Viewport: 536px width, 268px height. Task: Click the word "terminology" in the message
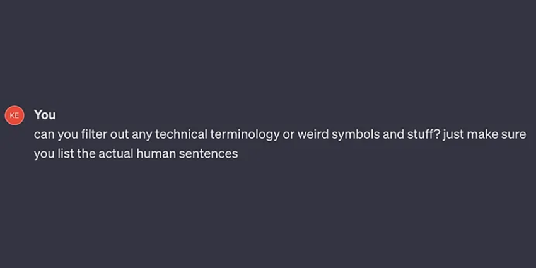coord(245,135)
